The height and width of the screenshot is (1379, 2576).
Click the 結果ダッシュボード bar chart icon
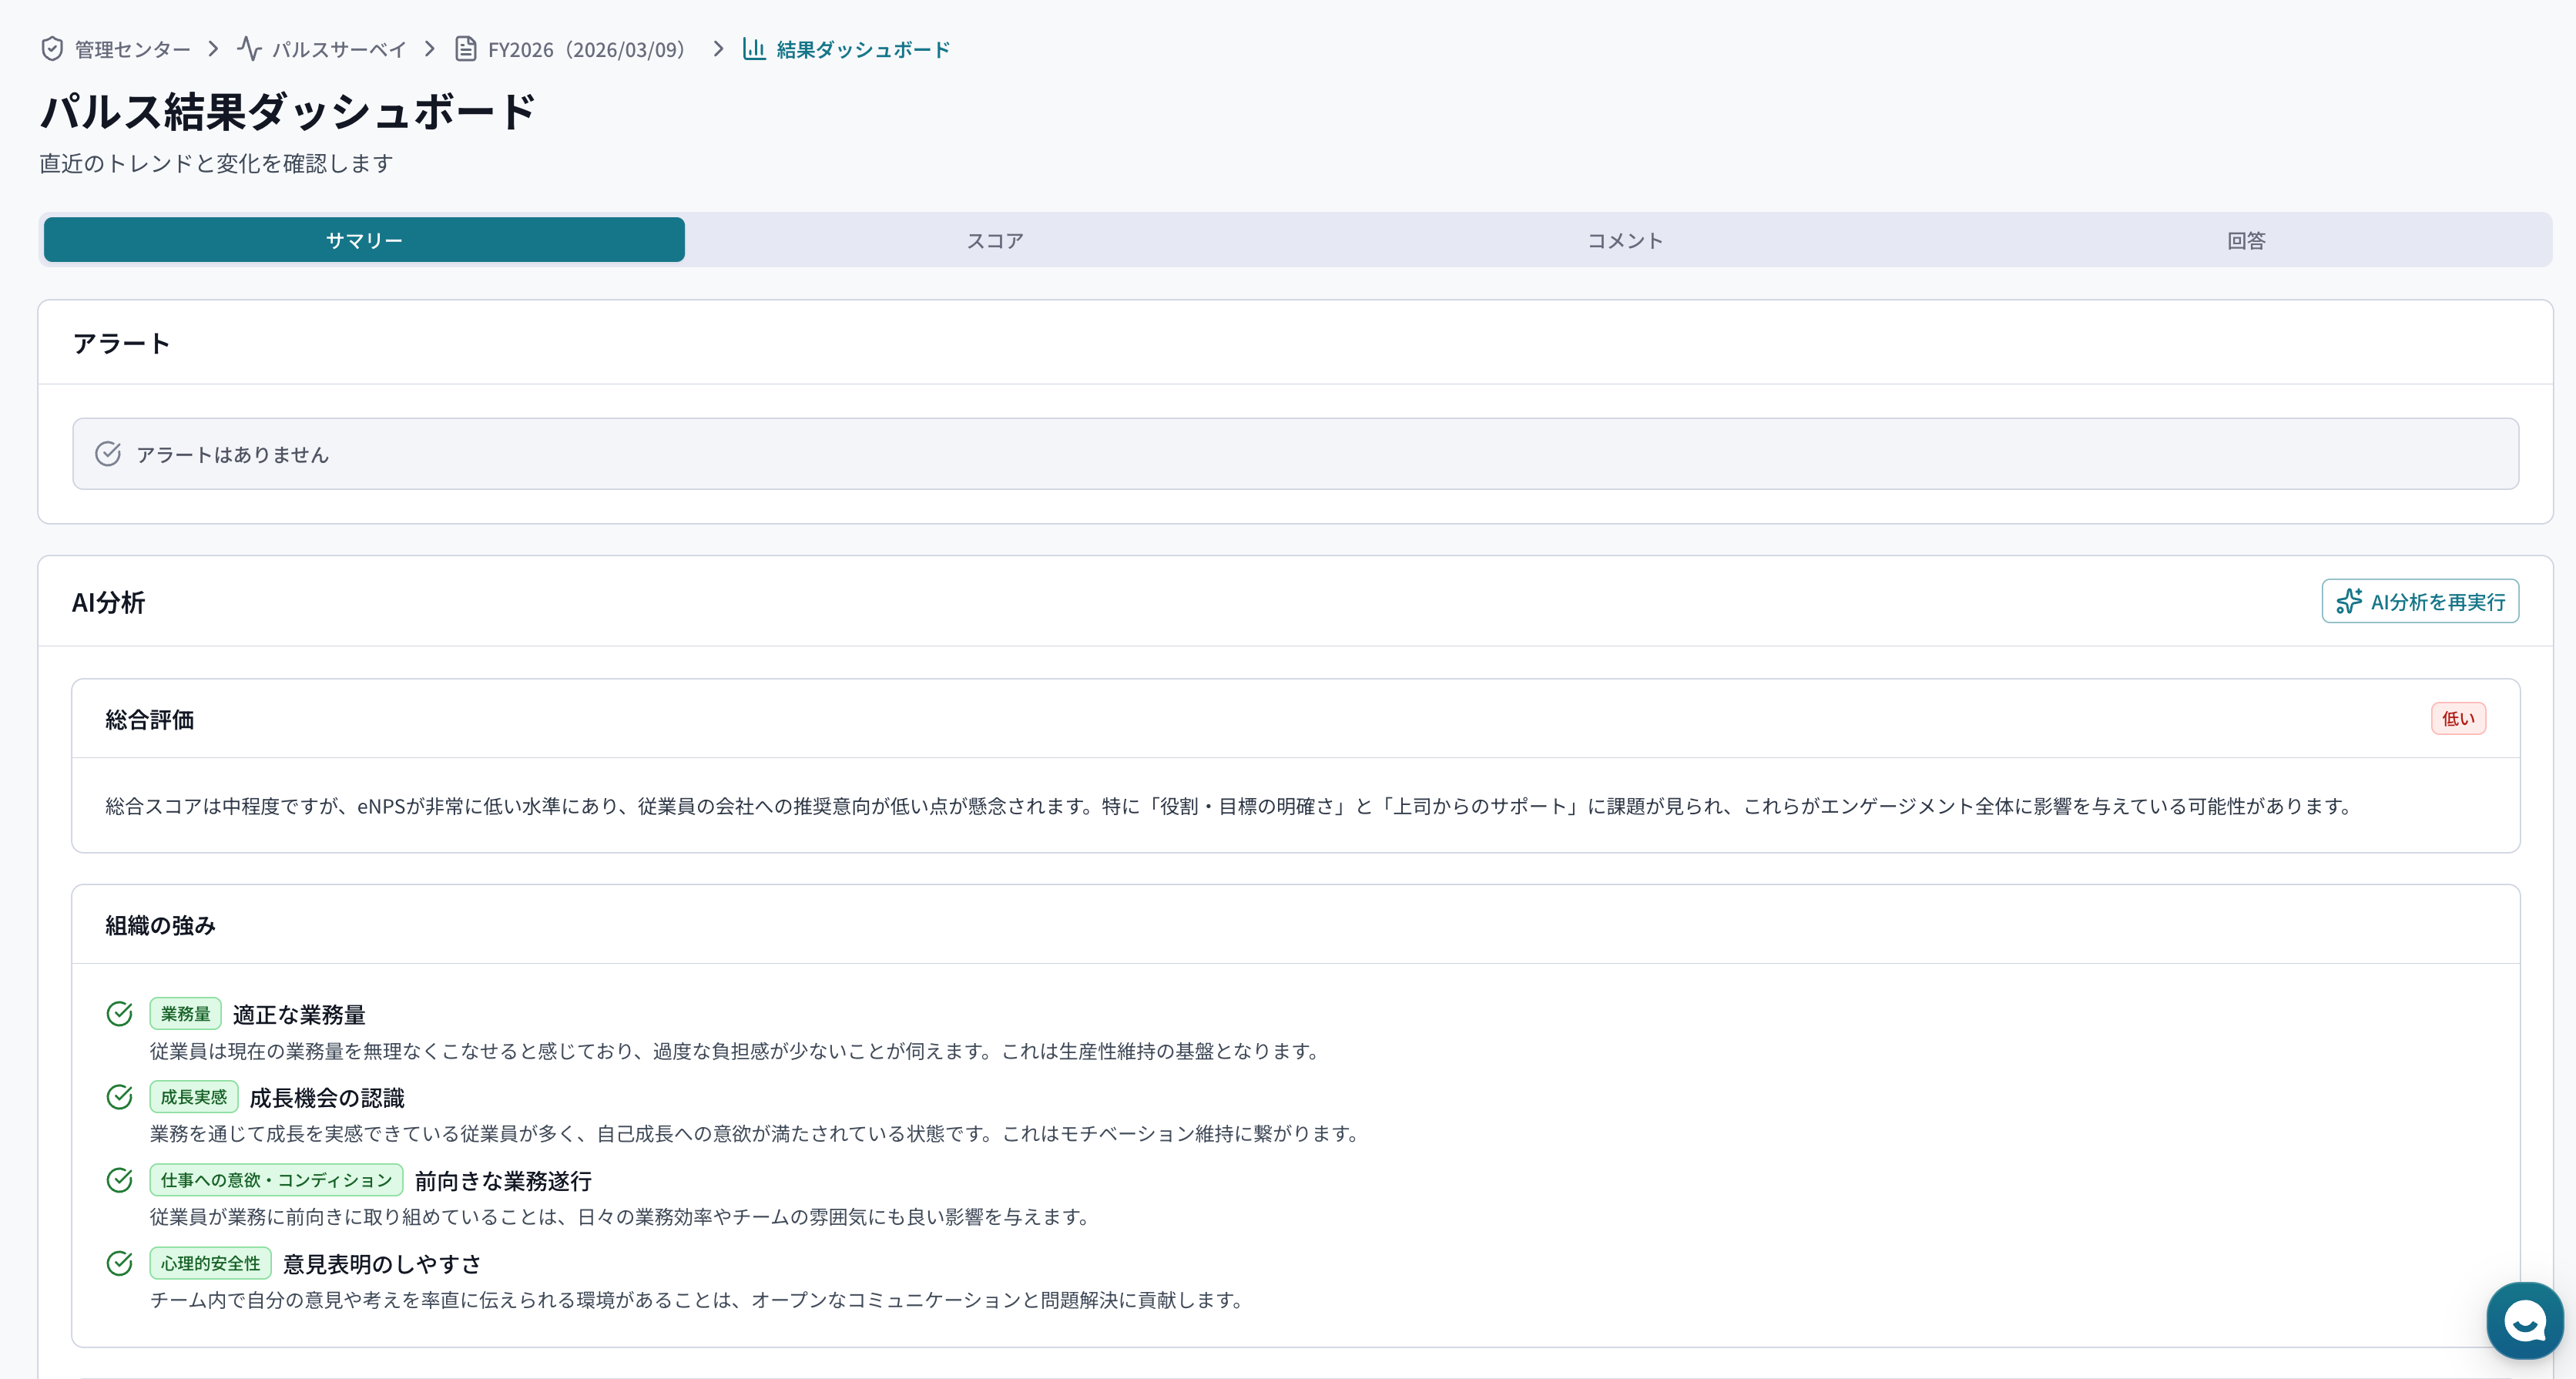coord(753,49)
